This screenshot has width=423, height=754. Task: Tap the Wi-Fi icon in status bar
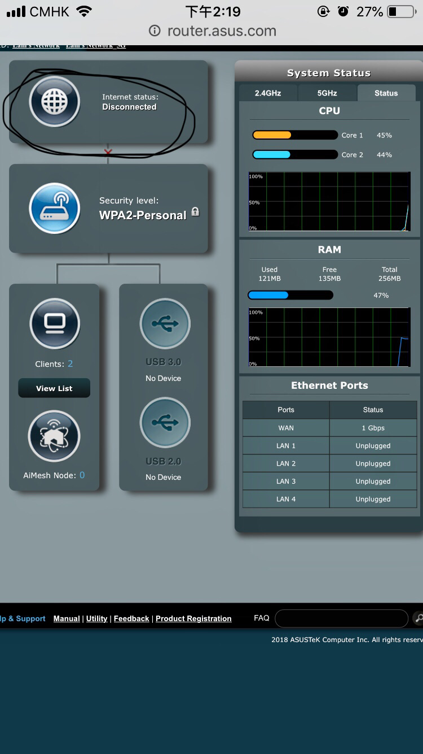coord(85,11)
